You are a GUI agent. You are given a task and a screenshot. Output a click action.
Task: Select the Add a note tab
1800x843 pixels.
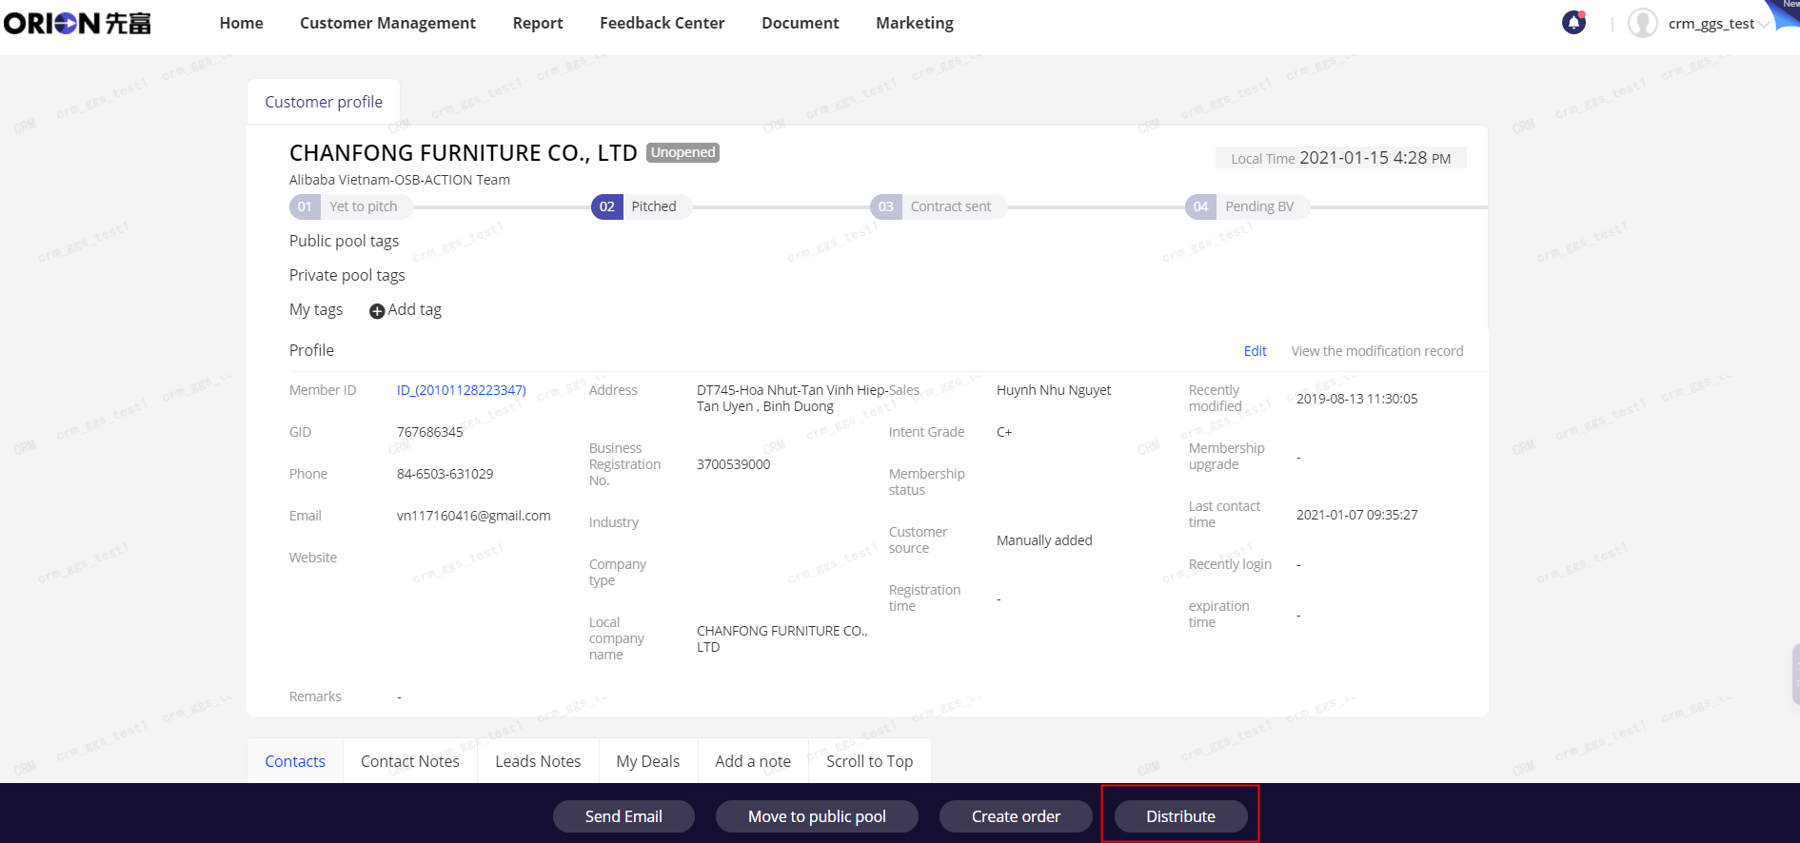coord(753,761)
